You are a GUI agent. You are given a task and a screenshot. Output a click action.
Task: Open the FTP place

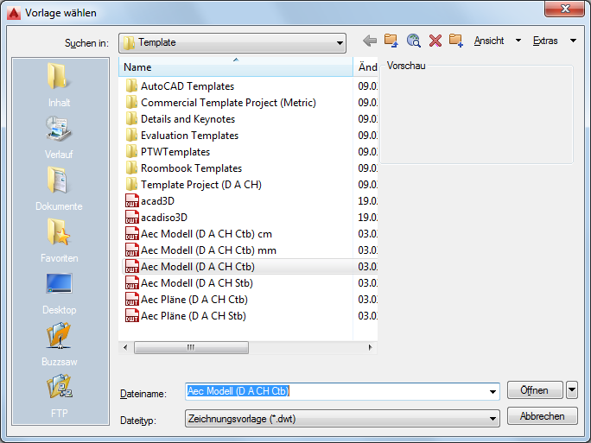(x=59, y=396)
